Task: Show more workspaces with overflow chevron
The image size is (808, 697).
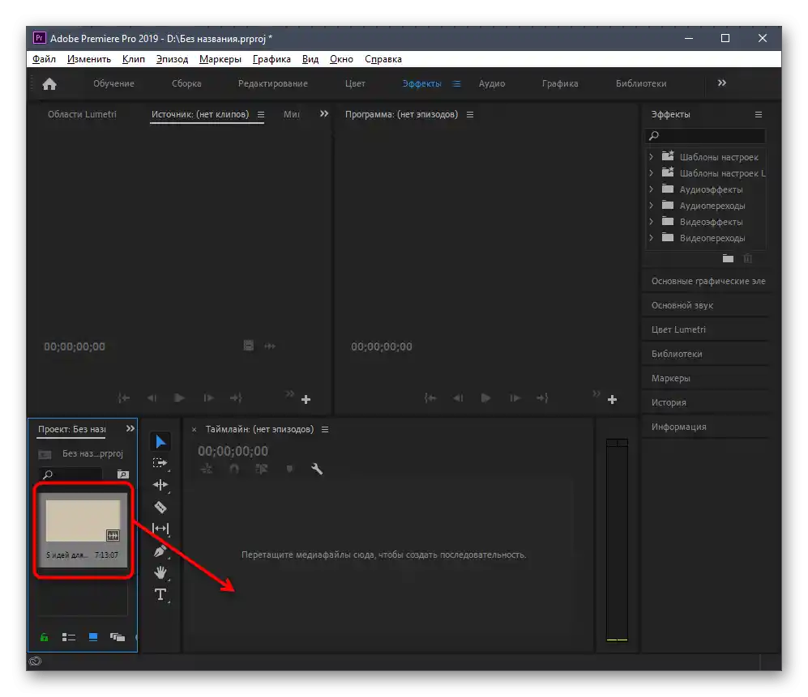Action: pyautogui.click(x=722, y=83)
